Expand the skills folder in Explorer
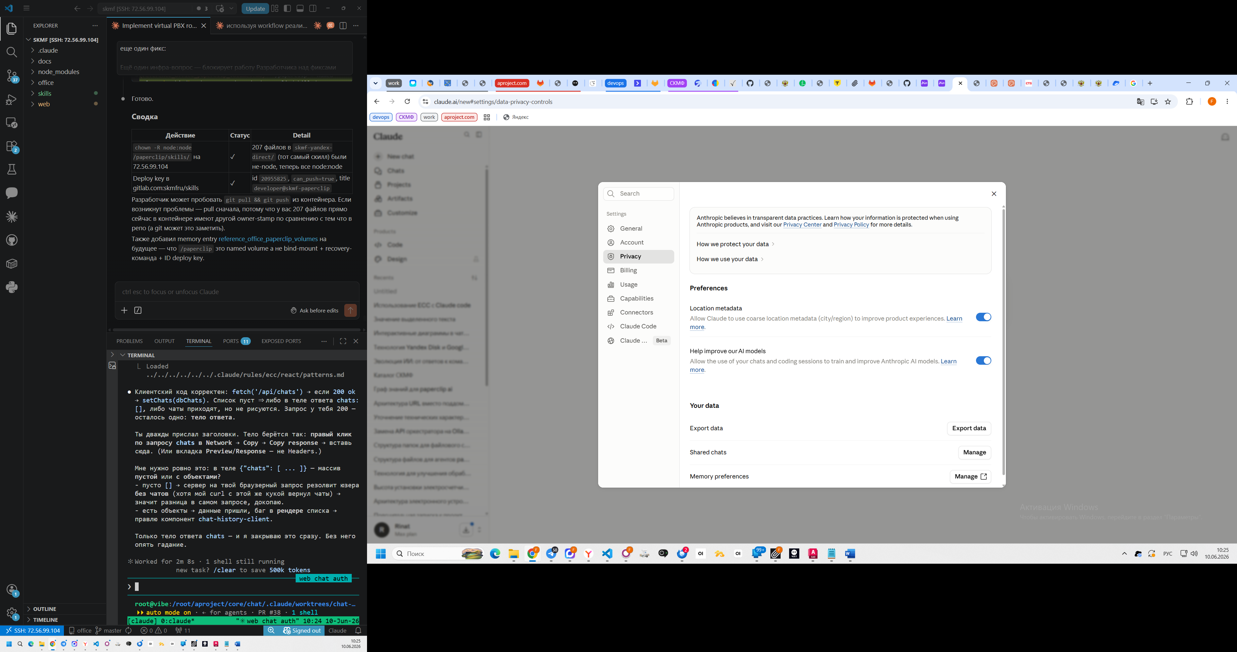This screenshot has height=652, width=1237. click(45, 93)
